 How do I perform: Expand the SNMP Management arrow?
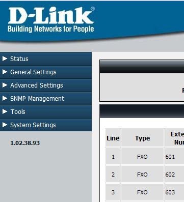(5, 98)
